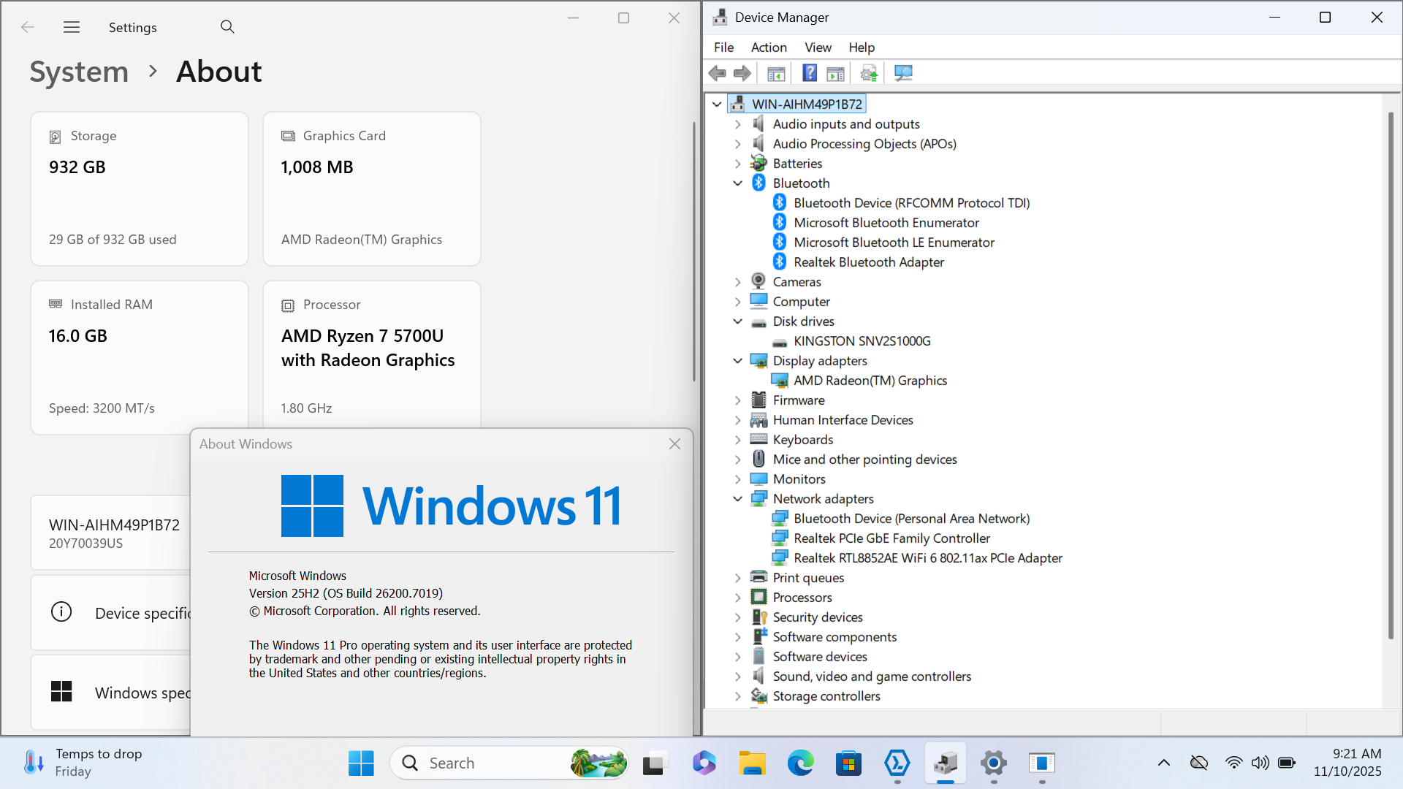The width and height of the screenshot is (1403, 789).
Task: Click the Back arrow in Device Manager toolbar
Action: [x=717, y=73]
